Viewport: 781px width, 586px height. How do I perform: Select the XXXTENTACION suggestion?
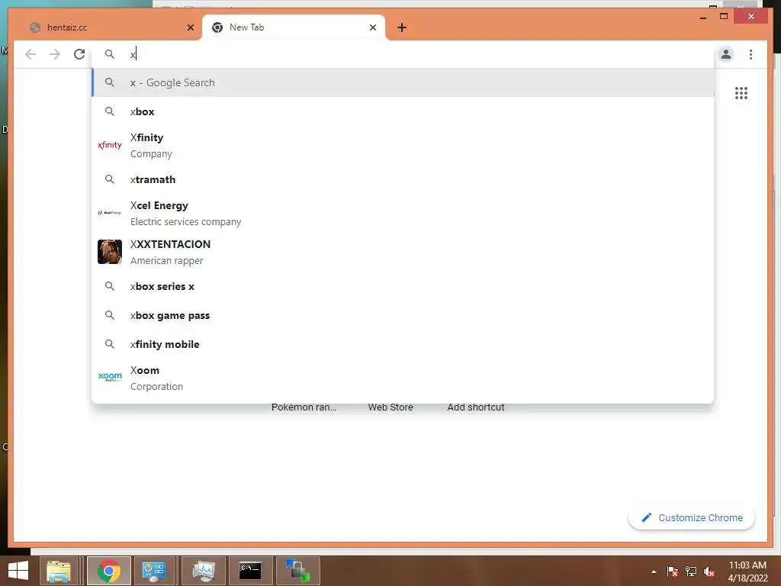403,252
